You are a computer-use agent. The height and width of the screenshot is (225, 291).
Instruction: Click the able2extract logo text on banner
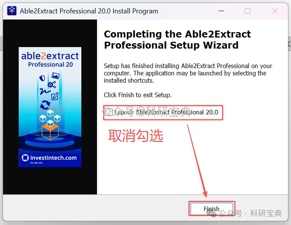(x=50, y=56)
